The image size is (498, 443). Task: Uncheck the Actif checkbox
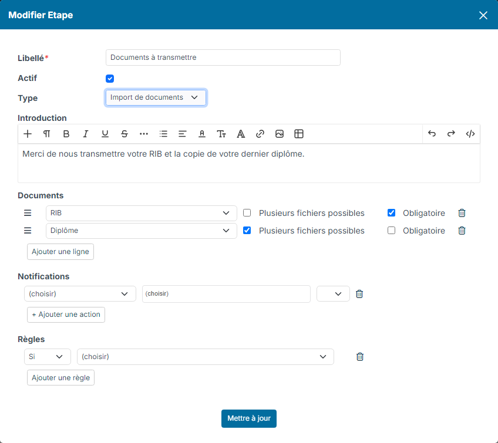point(110,79)
